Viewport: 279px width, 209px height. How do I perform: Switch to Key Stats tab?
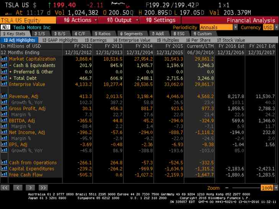click(15, 34)
